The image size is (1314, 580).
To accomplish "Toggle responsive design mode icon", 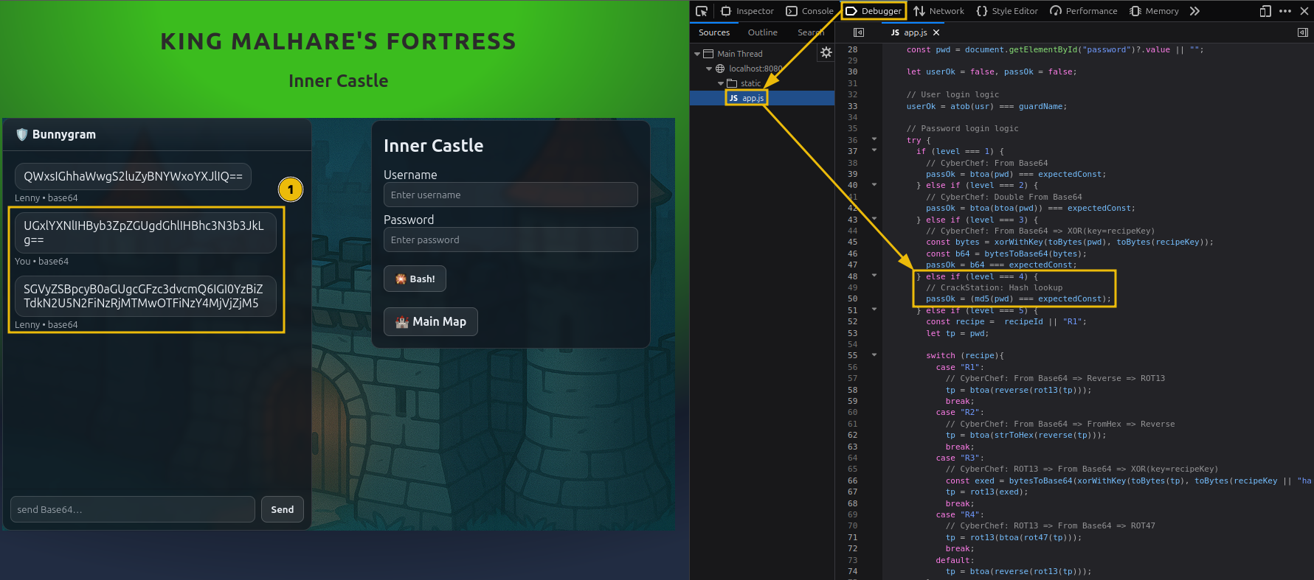I will (1265, 11).
